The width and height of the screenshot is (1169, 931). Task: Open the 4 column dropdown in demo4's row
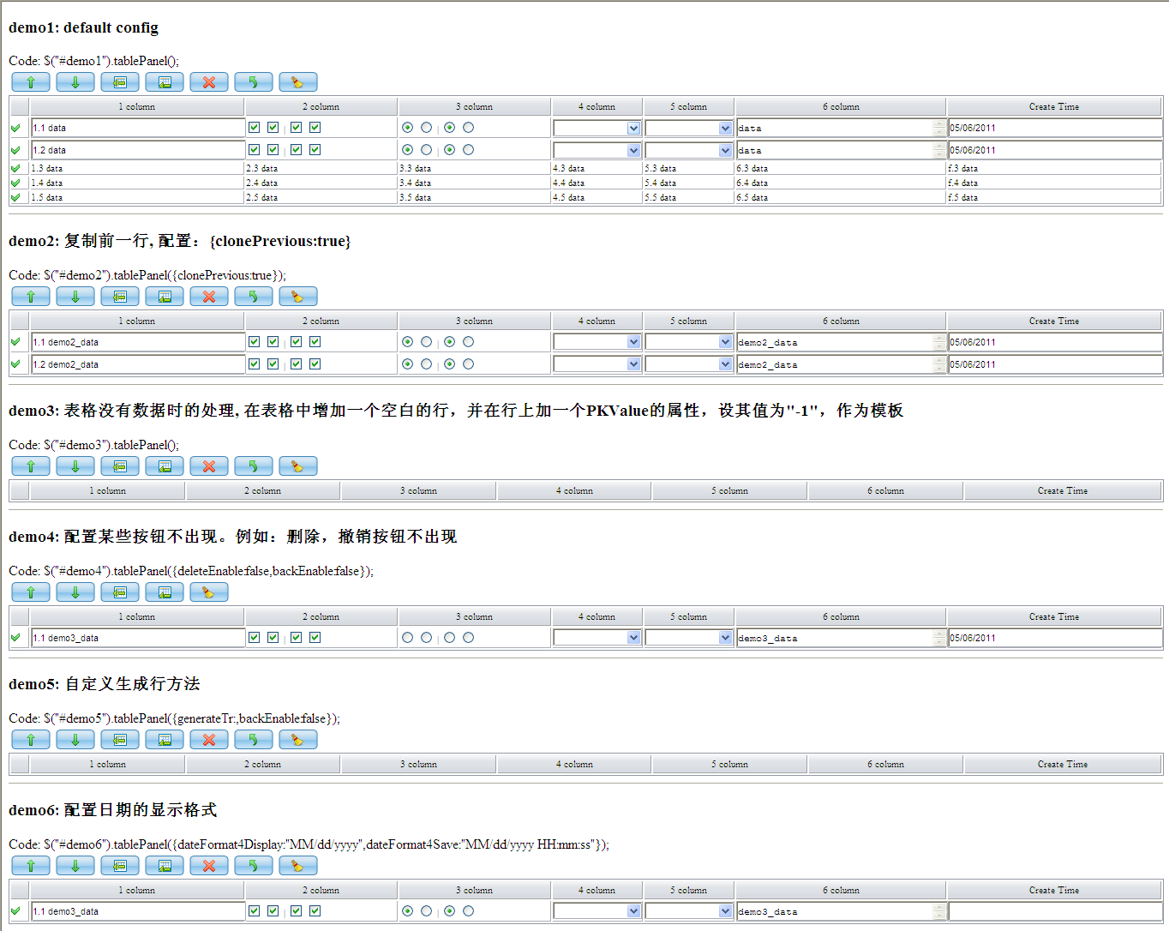[x=597, y=638]
